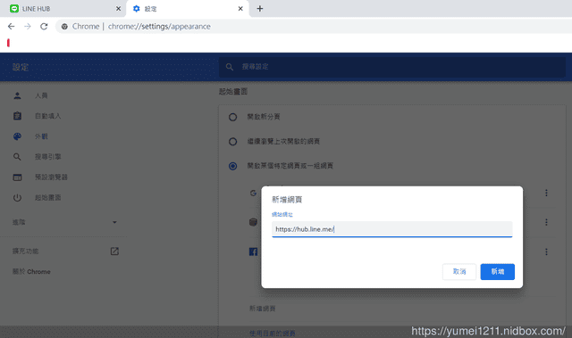572x338 pixels.
Task: Click the forward navigation arrow
Action: tap(28, 27)
